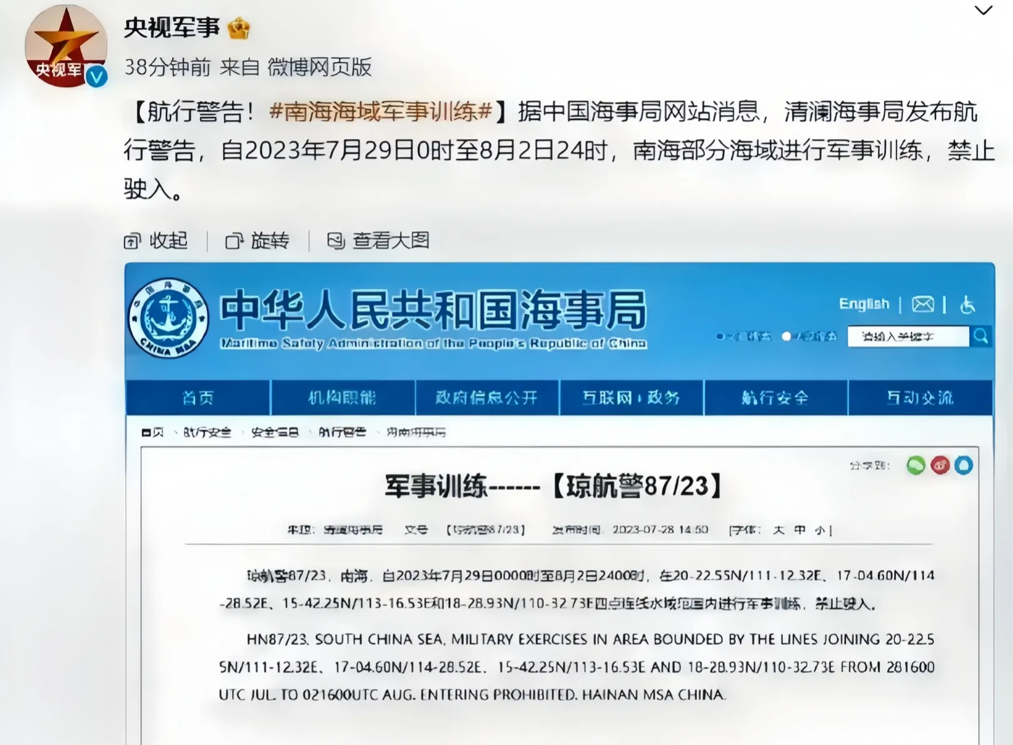The image size is (1013, 745).
Task: Expand the post options chevron menu
Action: click(x=984, y=11)
